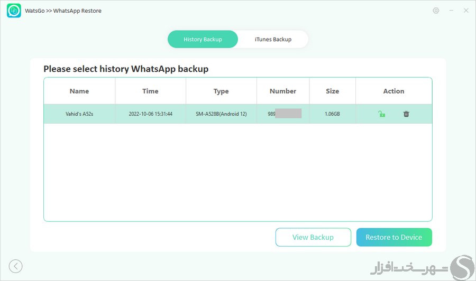Click the WatsGo >> WhatsApp Restore title text
The width and height of the screenshot is (476, 281).
pos(63,11)
